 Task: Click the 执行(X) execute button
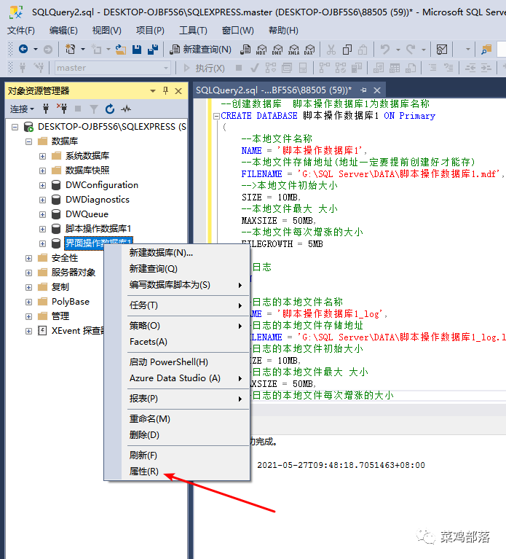point(204,68)
